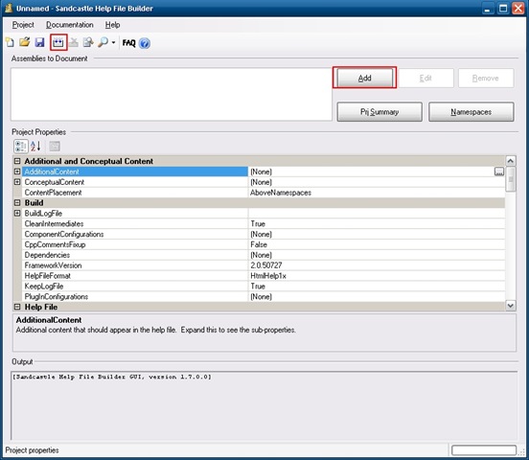Click inside the Output text area
Image resolution: width=529 pixels, height=460 pixels.
[x=264, y=405]
